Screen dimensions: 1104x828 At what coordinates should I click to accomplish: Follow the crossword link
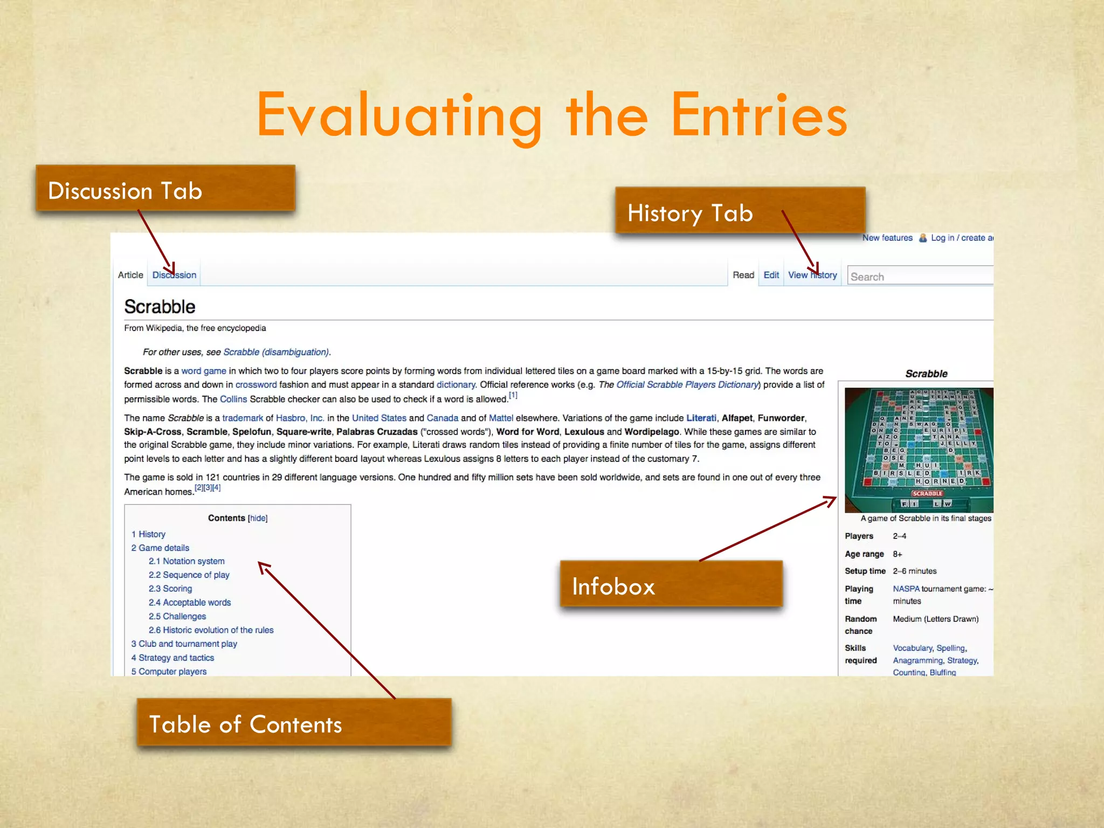pos(256,385)
